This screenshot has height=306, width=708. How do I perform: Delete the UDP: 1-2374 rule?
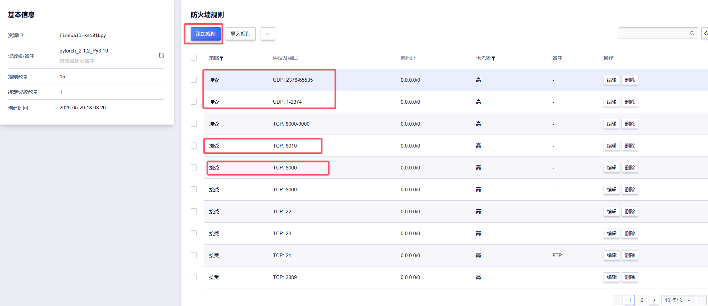click(630, 102)
